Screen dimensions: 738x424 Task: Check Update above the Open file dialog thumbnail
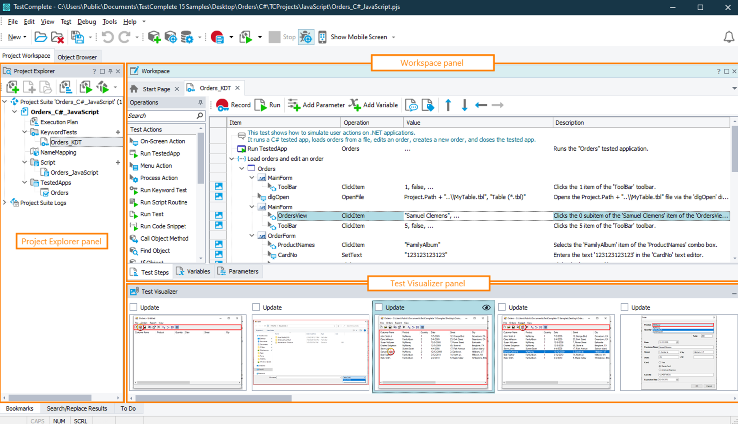(x=256, y=307)
